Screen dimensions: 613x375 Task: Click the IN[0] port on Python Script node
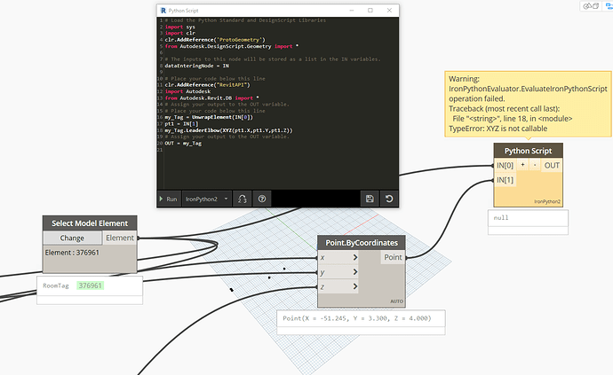(505, 166)
